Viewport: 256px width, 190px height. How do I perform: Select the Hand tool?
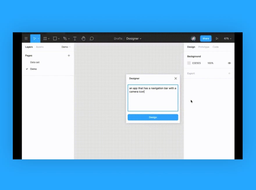point(83,38)
